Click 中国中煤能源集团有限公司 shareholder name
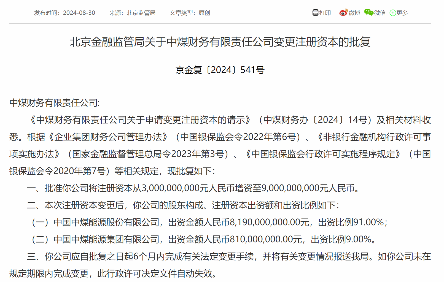The width and height of the screenshot is (444, 282). [x=106, y=239]
